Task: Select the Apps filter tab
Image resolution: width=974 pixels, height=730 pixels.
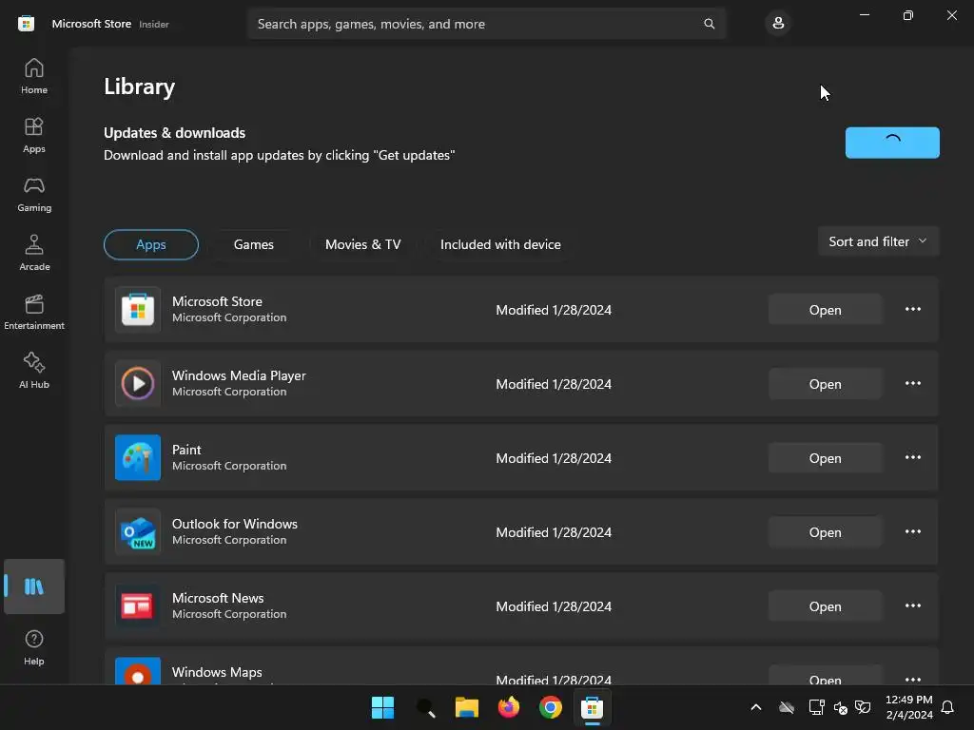Action: click(x=151, y=244)
